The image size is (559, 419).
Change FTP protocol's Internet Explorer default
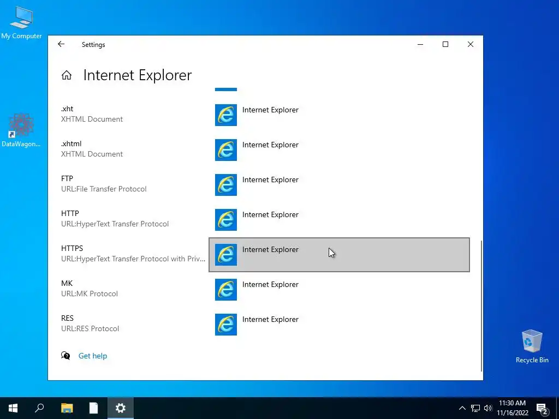[x=339, y=185]
